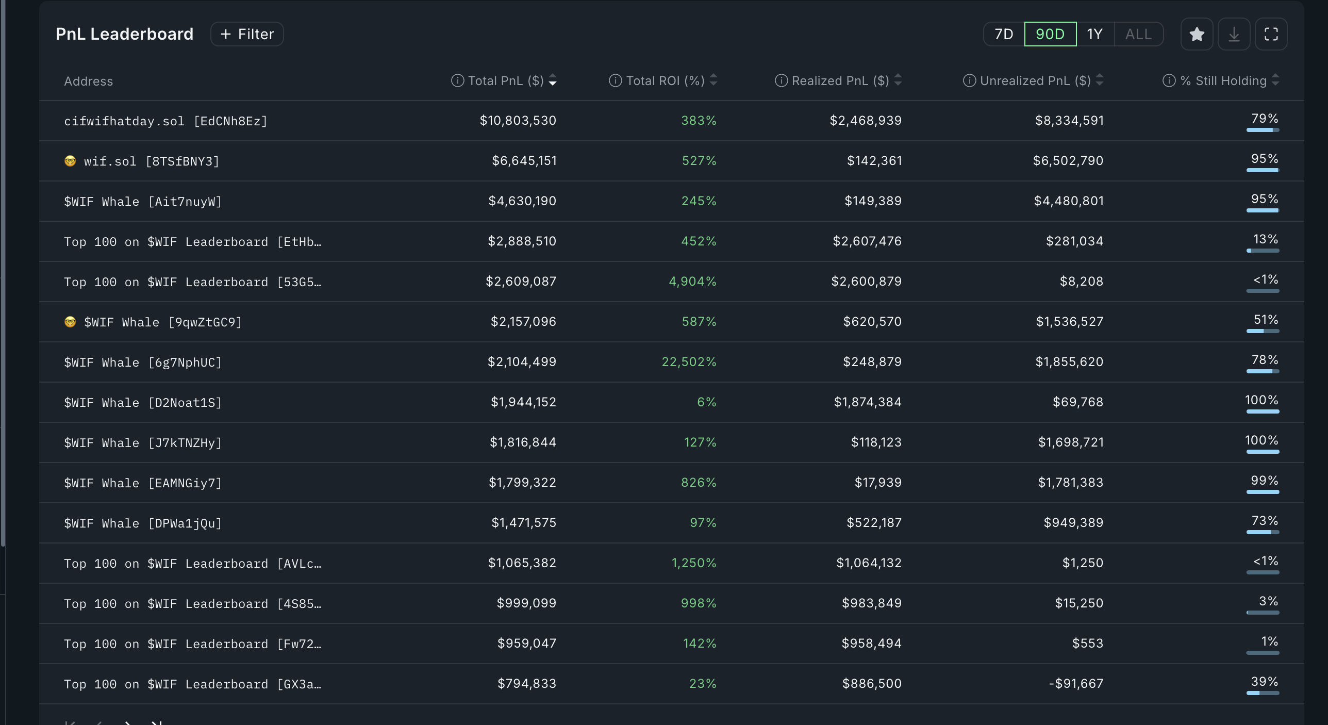Sort by Realized PnL column arrows
This screenshot has width=1328, height=725.
click(x=898, y=80)
